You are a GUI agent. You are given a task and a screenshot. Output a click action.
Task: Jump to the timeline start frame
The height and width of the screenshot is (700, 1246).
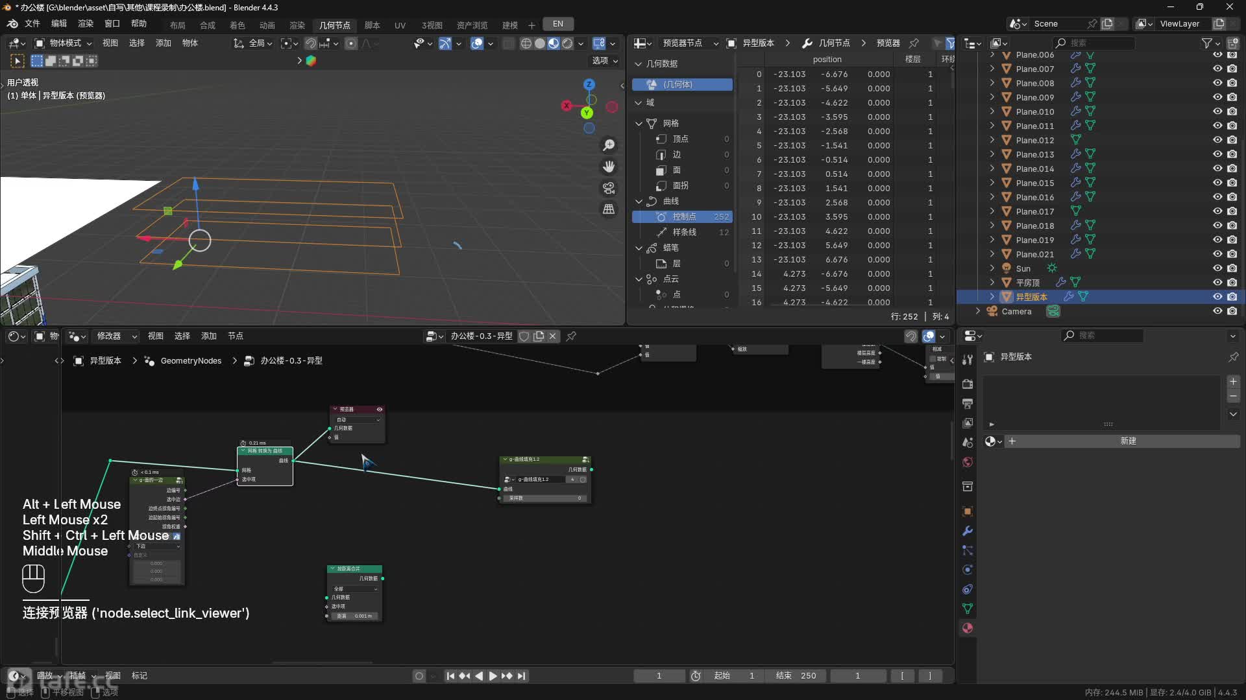(x=450, y=676)
